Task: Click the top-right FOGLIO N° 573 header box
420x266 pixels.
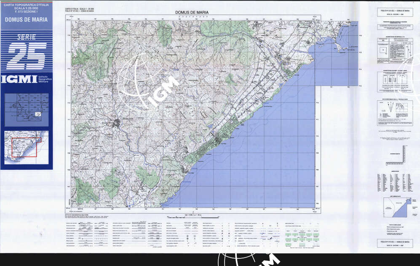Action: click(x=394, y=12)
